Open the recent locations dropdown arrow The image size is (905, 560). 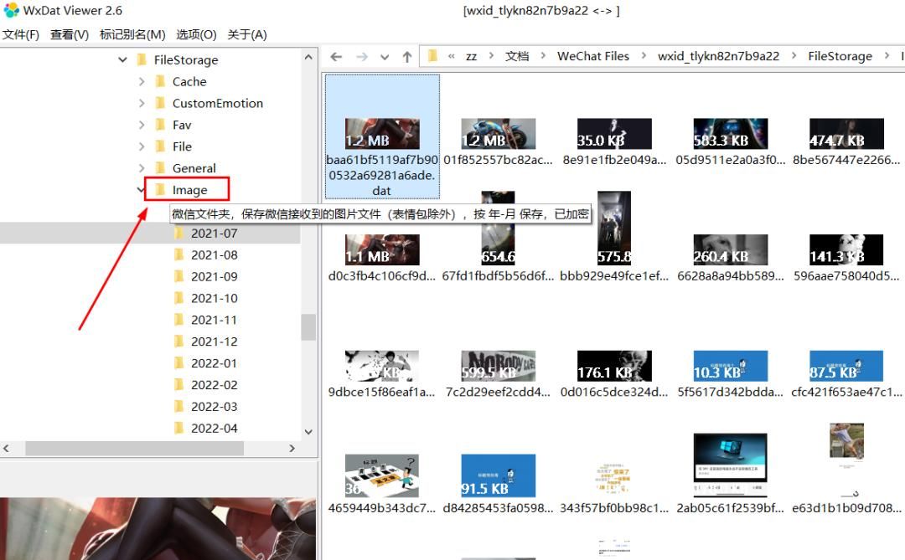pyautogui.click(x=383, y=55)
